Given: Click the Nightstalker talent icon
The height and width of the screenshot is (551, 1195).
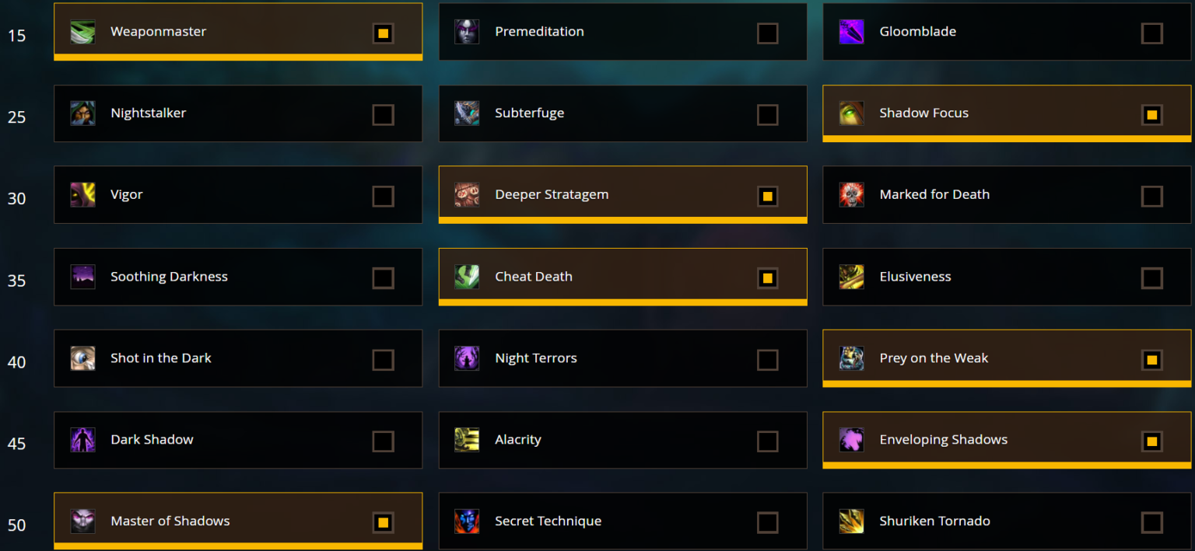Looking at the screenshot, I should (82, 113).
